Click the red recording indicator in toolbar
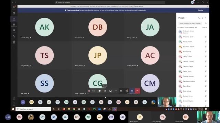This screenshot has height=123, width=220. click(89, 91)
